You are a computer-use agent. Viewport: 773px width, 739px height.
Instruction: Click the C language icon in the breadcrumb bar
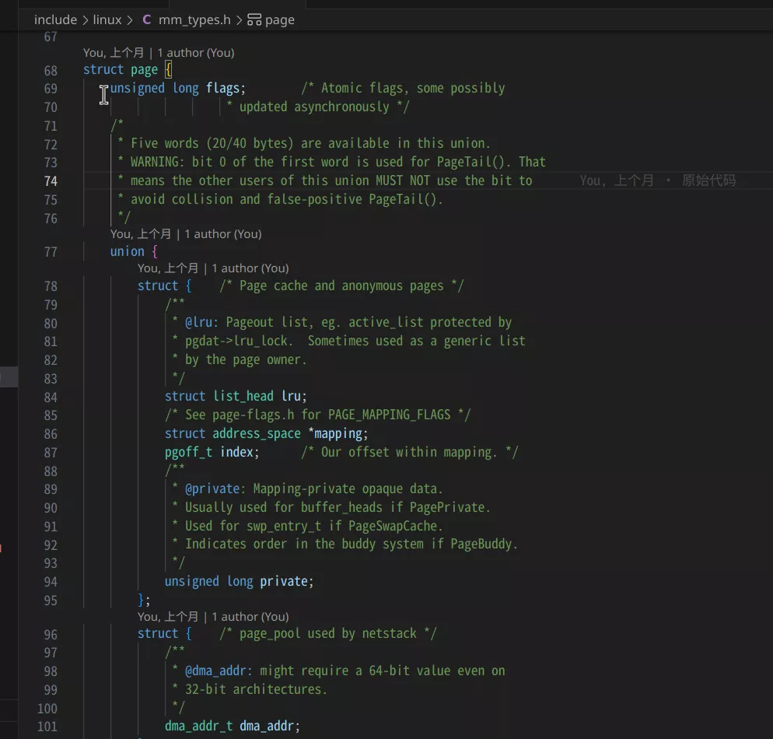147,20
